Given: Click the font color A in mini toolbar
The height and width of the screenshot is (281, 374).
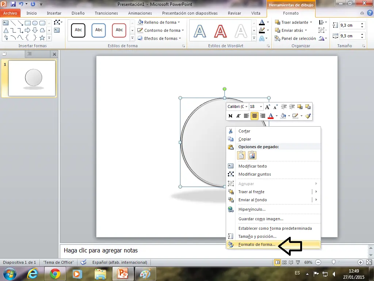Looking at the screenshot, I should tap(271, 116).
